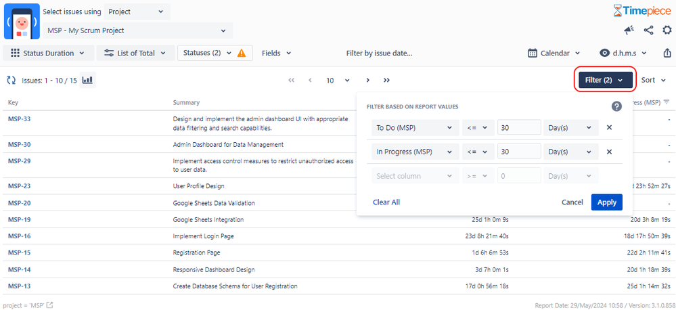This screenshot has height=310, width=676.
Task: Open the bar chart view icon
Action: click(x=87, y=80)
